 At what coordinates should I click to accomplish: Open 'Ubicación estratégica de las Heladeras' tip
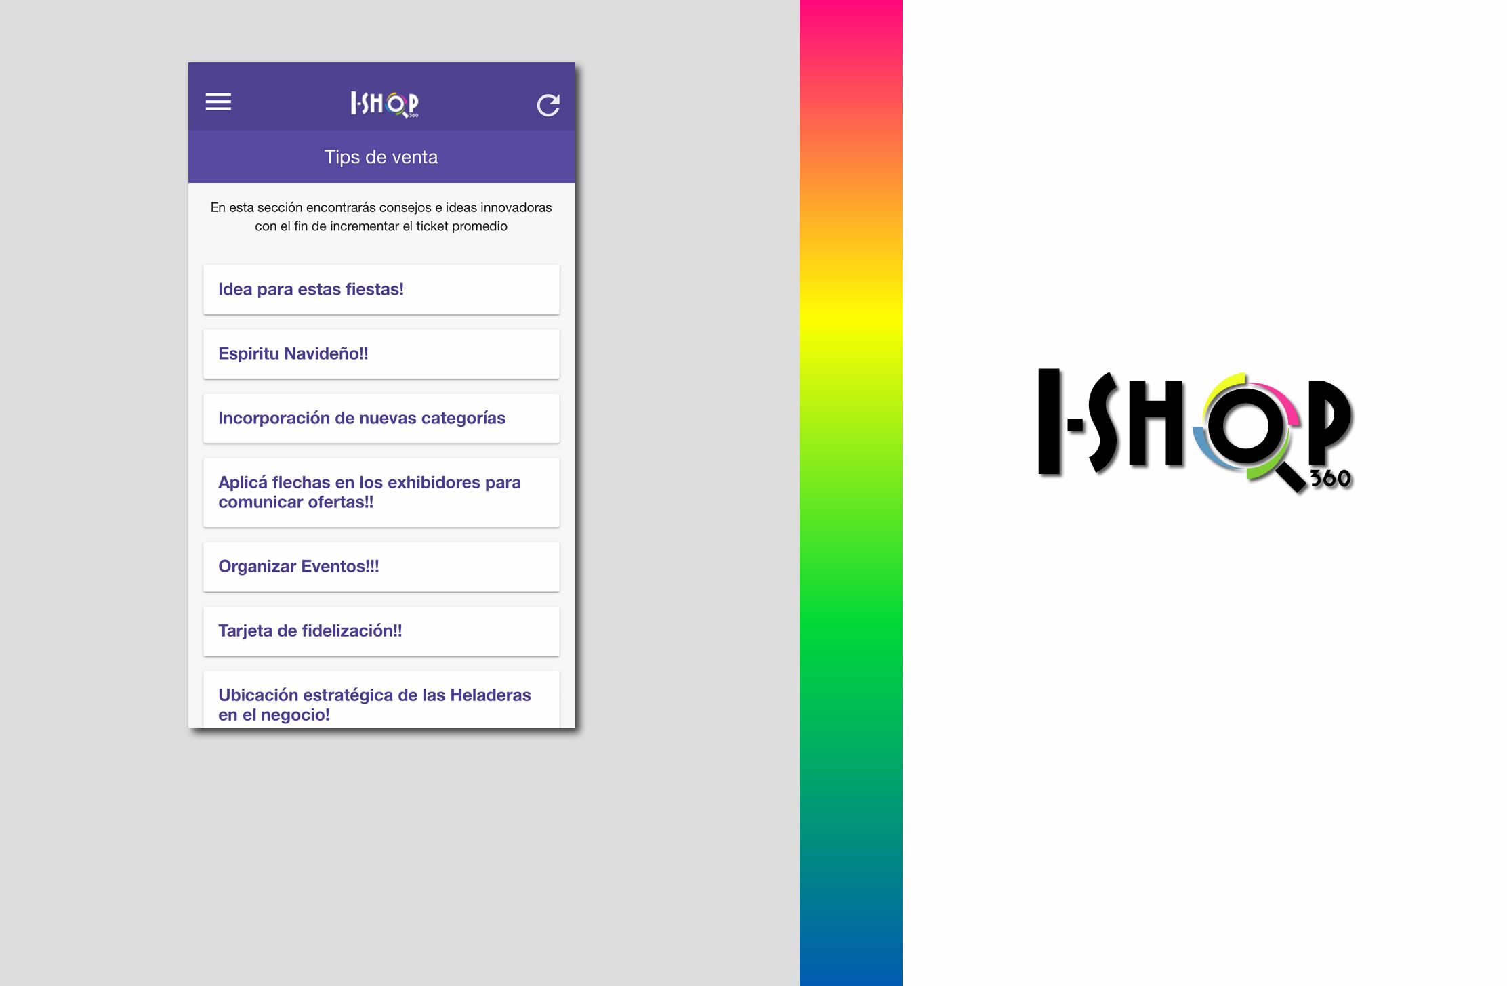(x=381, y=700)
